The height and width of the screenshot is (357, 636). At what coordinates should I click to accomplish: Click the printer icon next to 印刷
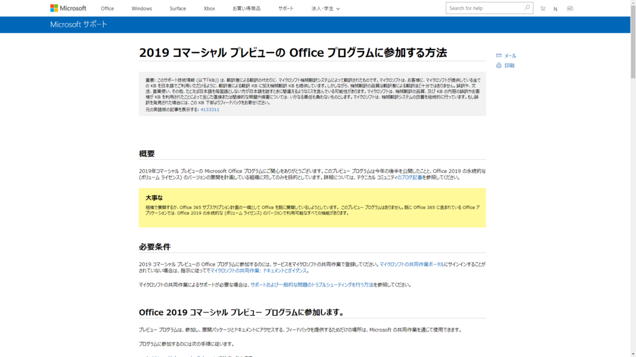pyautogui.click(x=499, y=65)
